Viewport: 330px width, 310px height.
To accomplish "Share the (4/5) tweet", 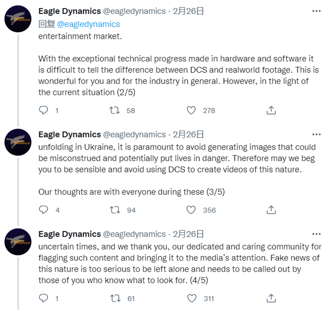I will pos(271,298).
